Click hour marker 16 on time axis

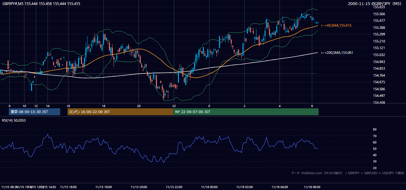point(68,106)
